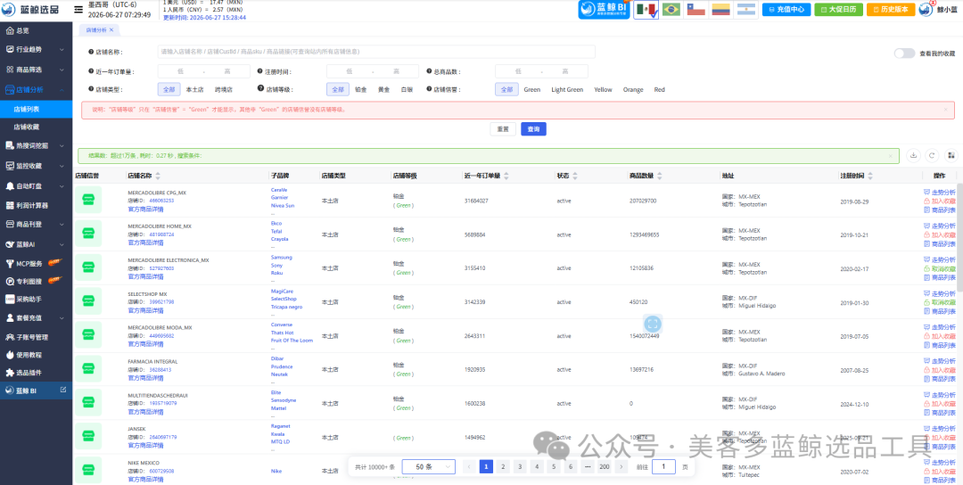Switch to the Brazil flag site

671,10
